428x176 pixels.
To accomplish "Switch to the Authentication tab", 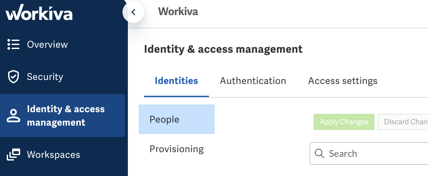I will coord(253,81).
